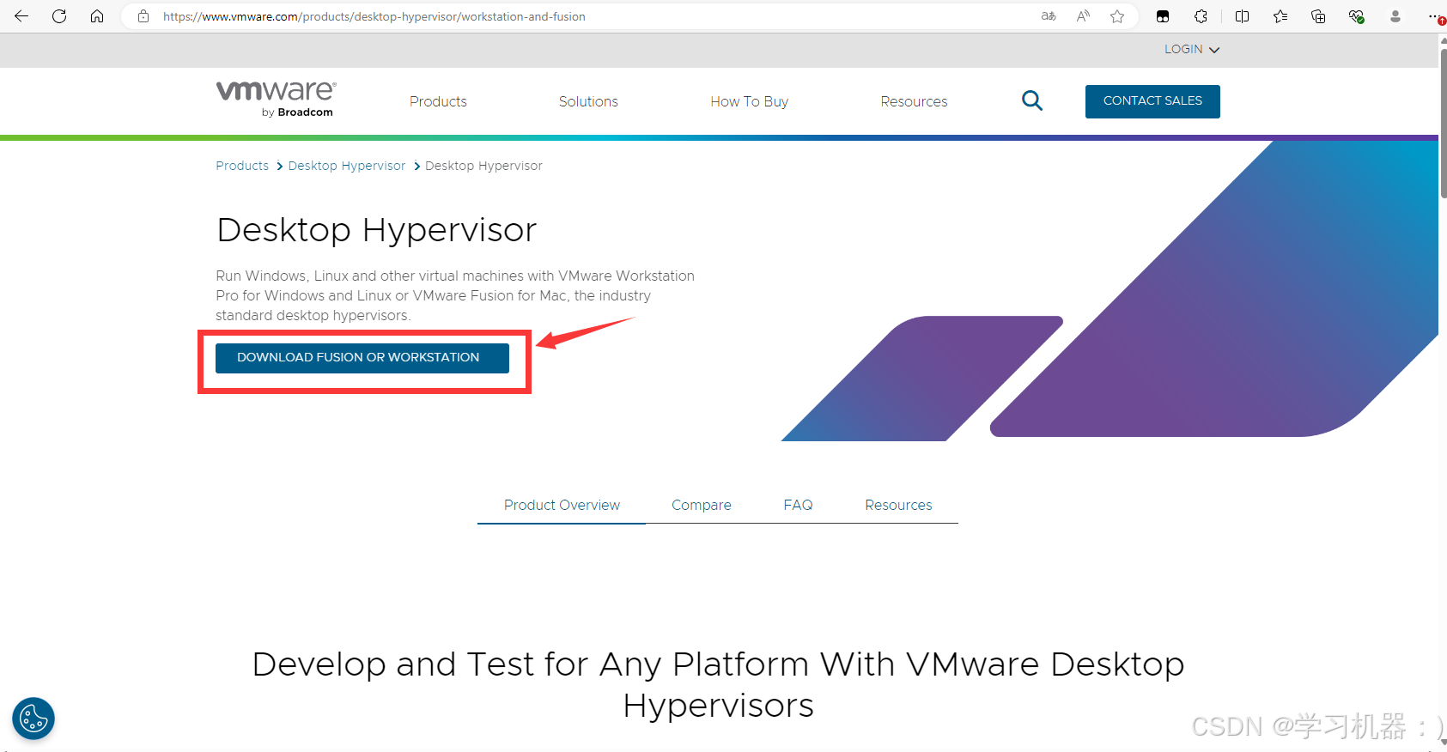The image size is (1447, 752).
Task: Open cookie settings round icon
Action: tap(33, 719)
